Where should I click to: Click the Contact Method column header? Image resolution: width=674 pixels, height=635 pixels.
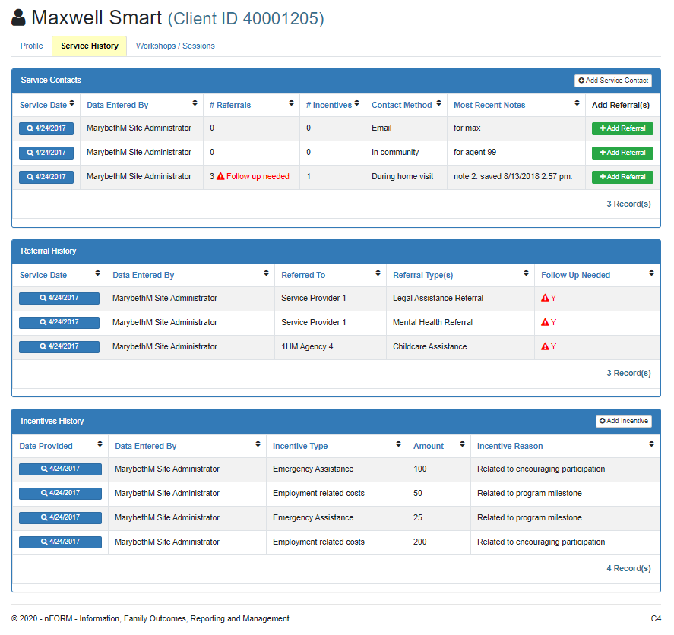(x=401, y=105)
